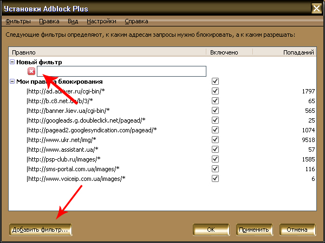Open the Фильтры menu
325x243 pixels.
(18, 21)
